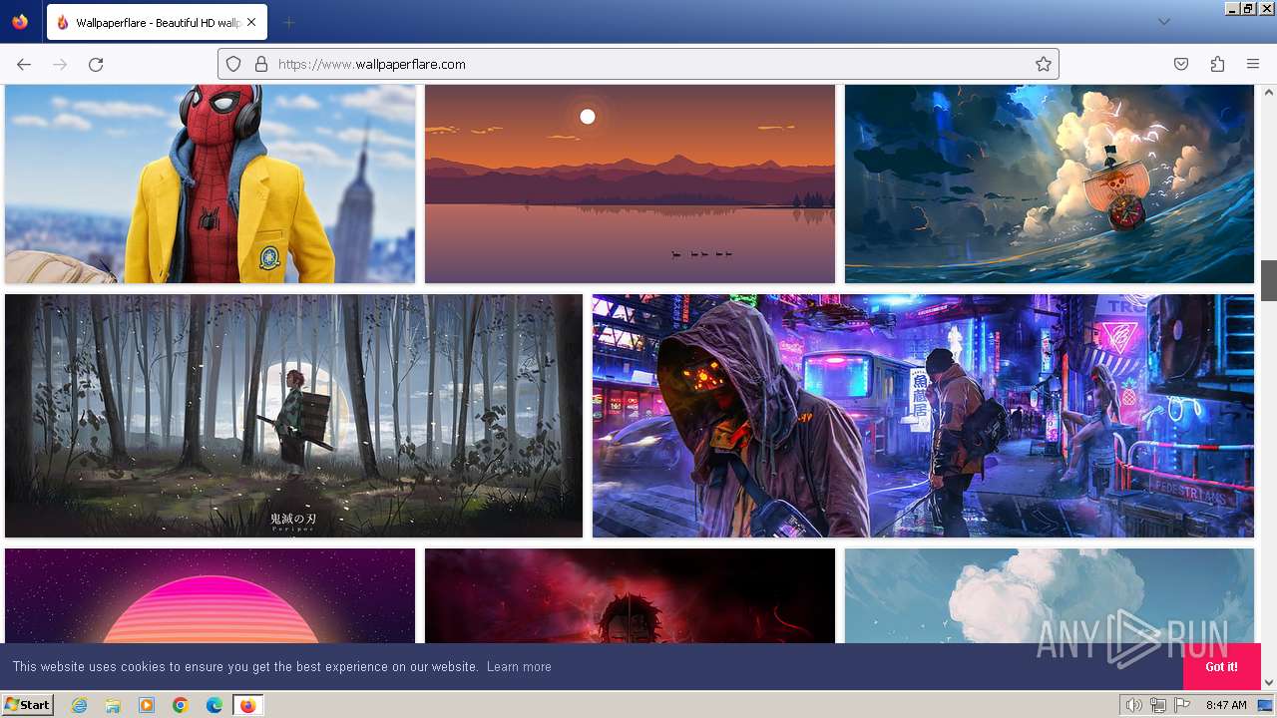Viewport: 1277px width, 718px height.
Task: Click the page vertical scrollbar thumb
Action: pyautogui.click(x=1269, y=280)
